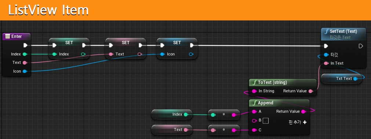This screenshot has height=139, width=371.
Task: Click the SET Icon exec output arrow
Action: 192,45
